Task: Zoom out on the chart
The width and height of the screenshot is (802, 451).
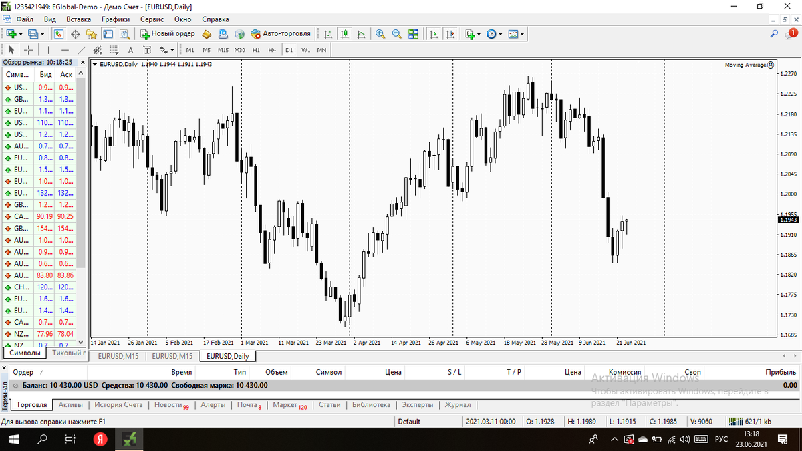Action: coord(397,33)
